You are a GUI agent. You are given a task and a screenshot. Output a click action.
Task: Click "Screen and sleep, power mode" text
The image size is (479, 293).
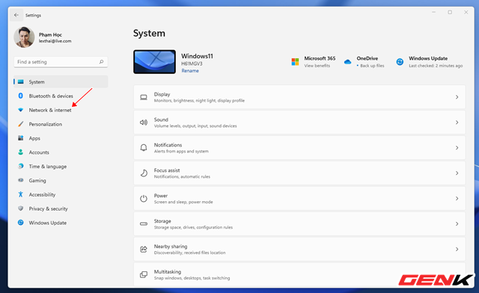pos(183,202)
